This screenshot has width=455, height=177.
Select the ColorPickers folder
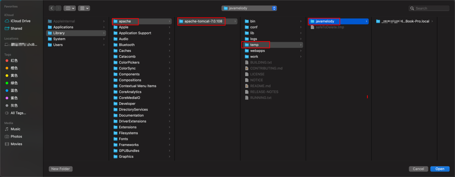[142, 63]
